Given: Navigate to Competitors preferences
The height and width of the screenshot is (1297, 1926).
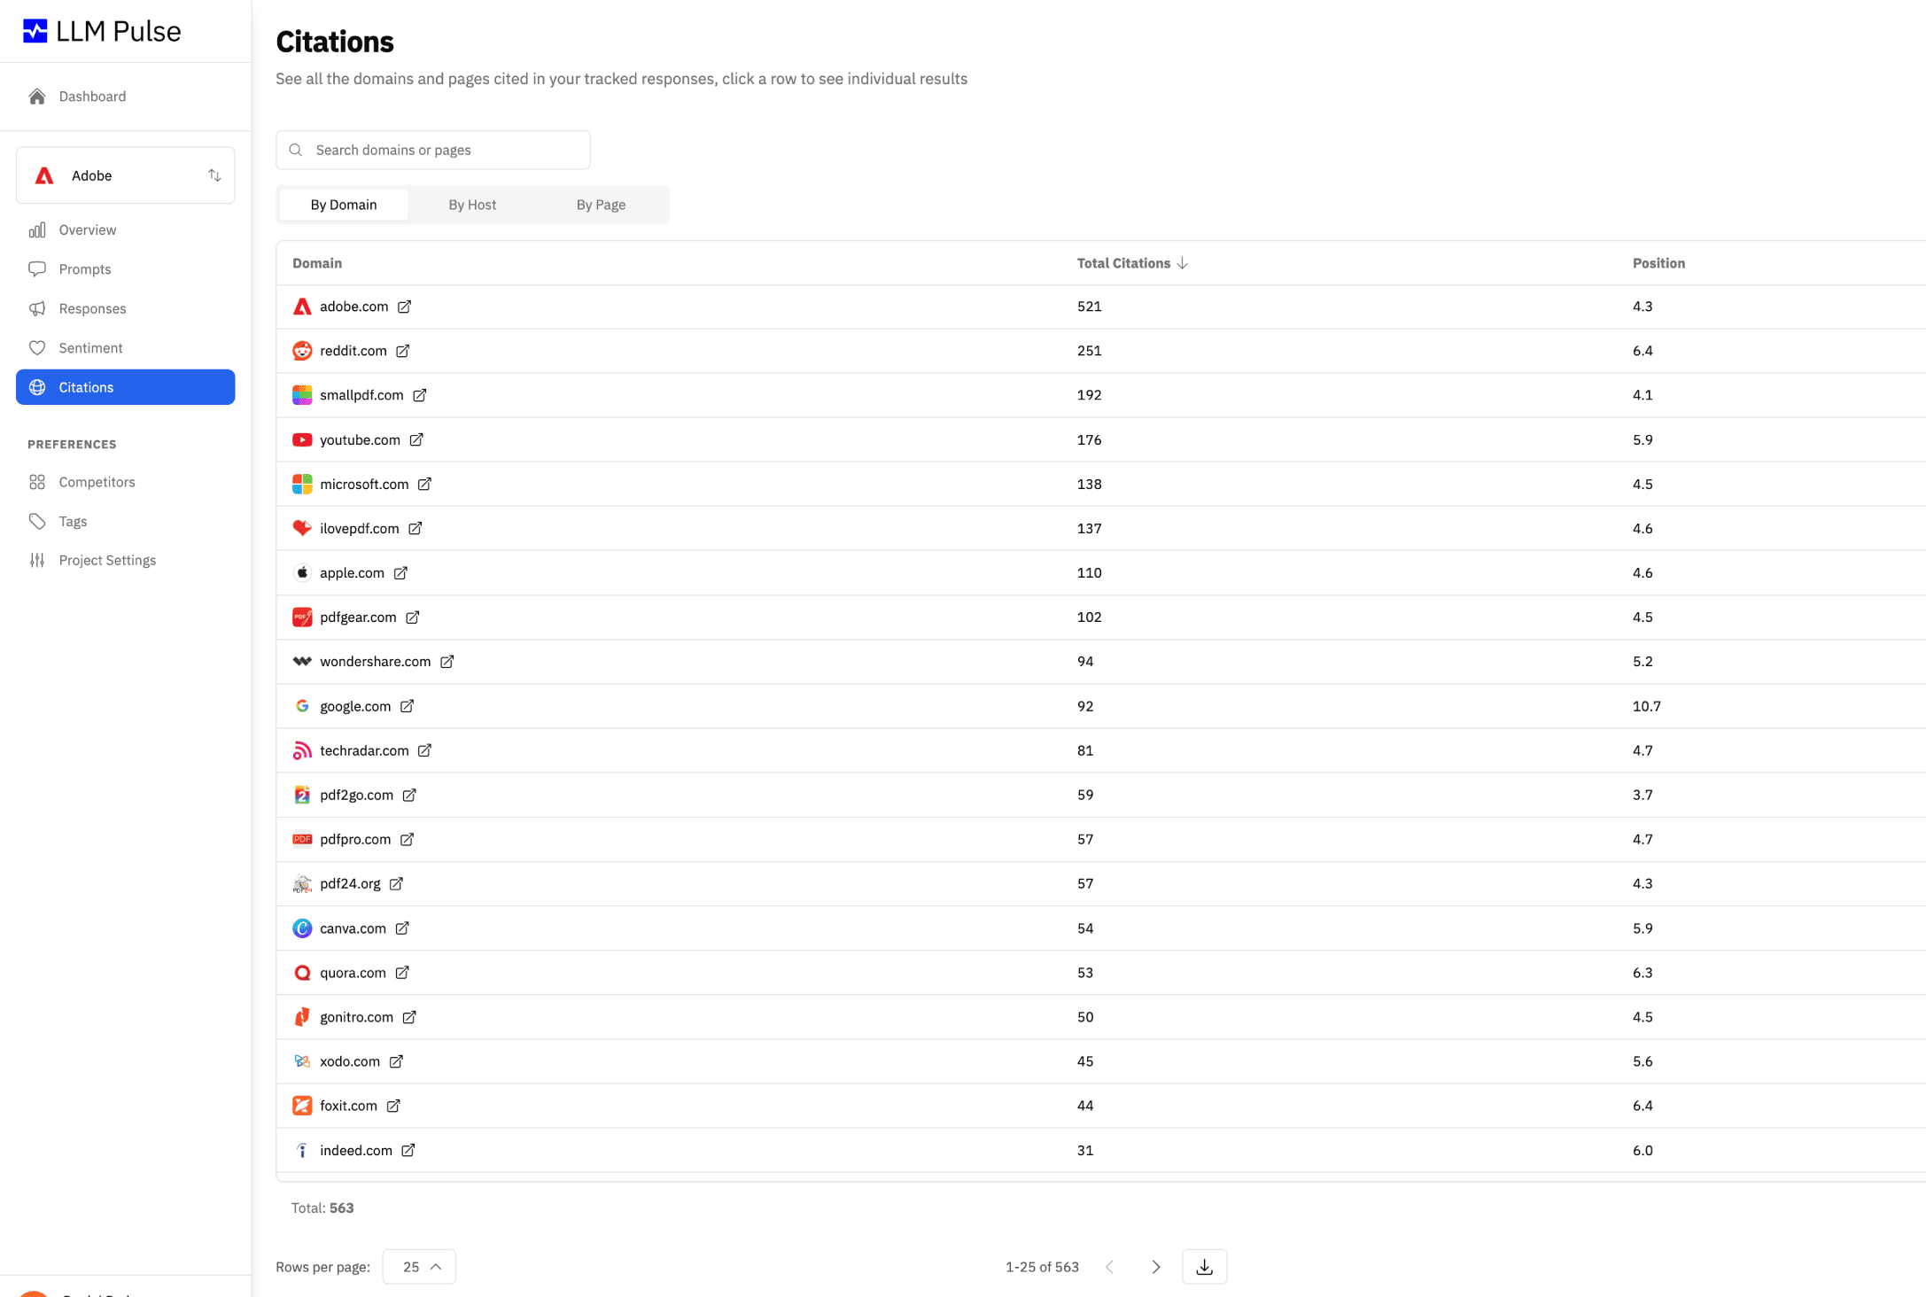Looking at the screenshot, I should 97,482.
